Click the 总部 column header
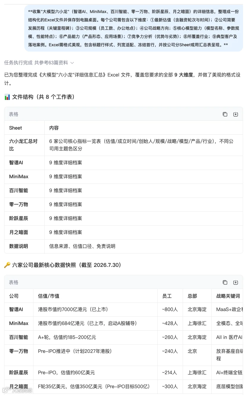This screenshot has width=246, height=395. pyautogui.click(x=197, y=296)
